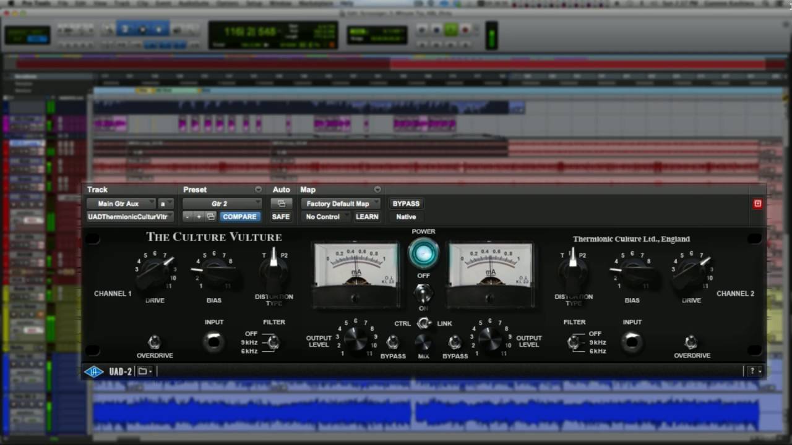The image size is (792, 445).
Task: Click the glowing Power lamp
Action: [x=423, y=253]
